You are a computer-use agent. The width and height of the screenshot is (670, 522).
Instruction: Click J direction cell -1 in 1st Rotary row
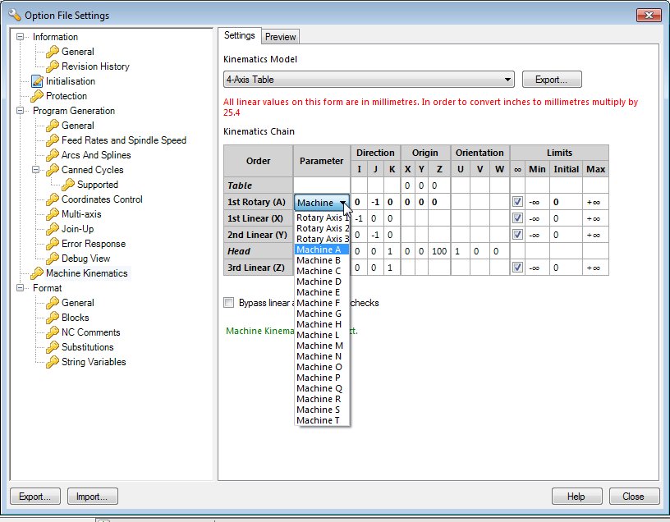pos(375,202)
